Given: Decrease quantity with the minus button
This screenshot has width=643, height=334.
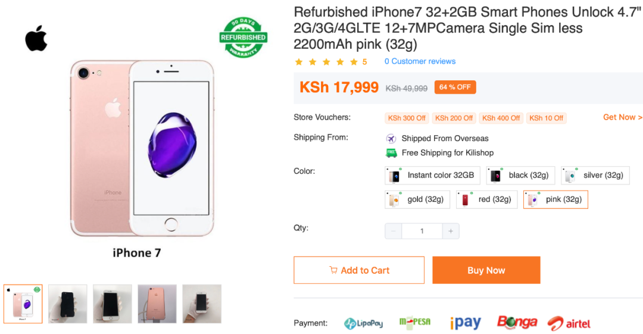Looking at the screenshot, I should [394, 231].
